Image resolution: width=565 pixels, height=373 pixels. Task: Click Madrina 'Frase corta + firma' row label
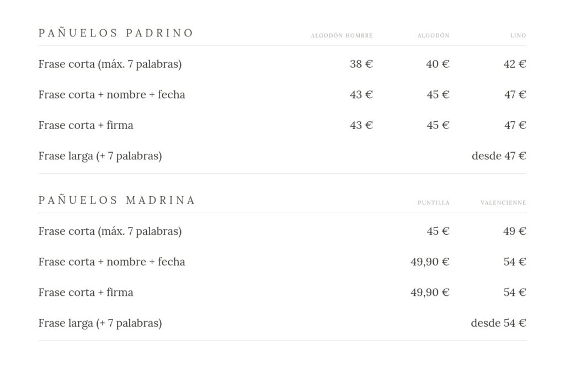coord(86,293)
